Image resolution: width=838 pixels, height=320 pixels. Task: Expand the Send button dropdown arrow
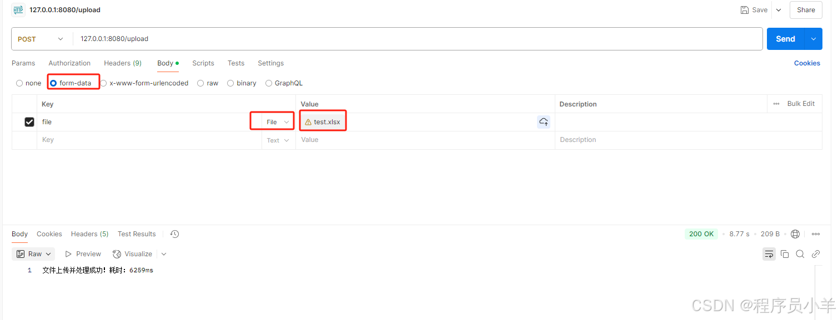pyautogui.click(x=812, y=39)
